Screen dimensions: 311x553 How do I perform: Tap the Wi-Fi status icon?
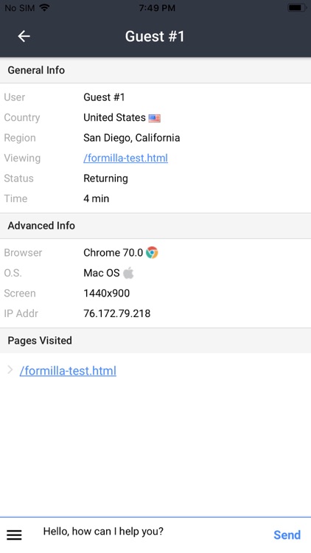coord(44,7)
